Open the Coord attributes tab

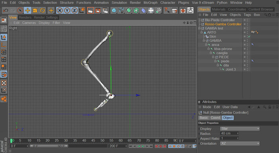coord(215,118)
